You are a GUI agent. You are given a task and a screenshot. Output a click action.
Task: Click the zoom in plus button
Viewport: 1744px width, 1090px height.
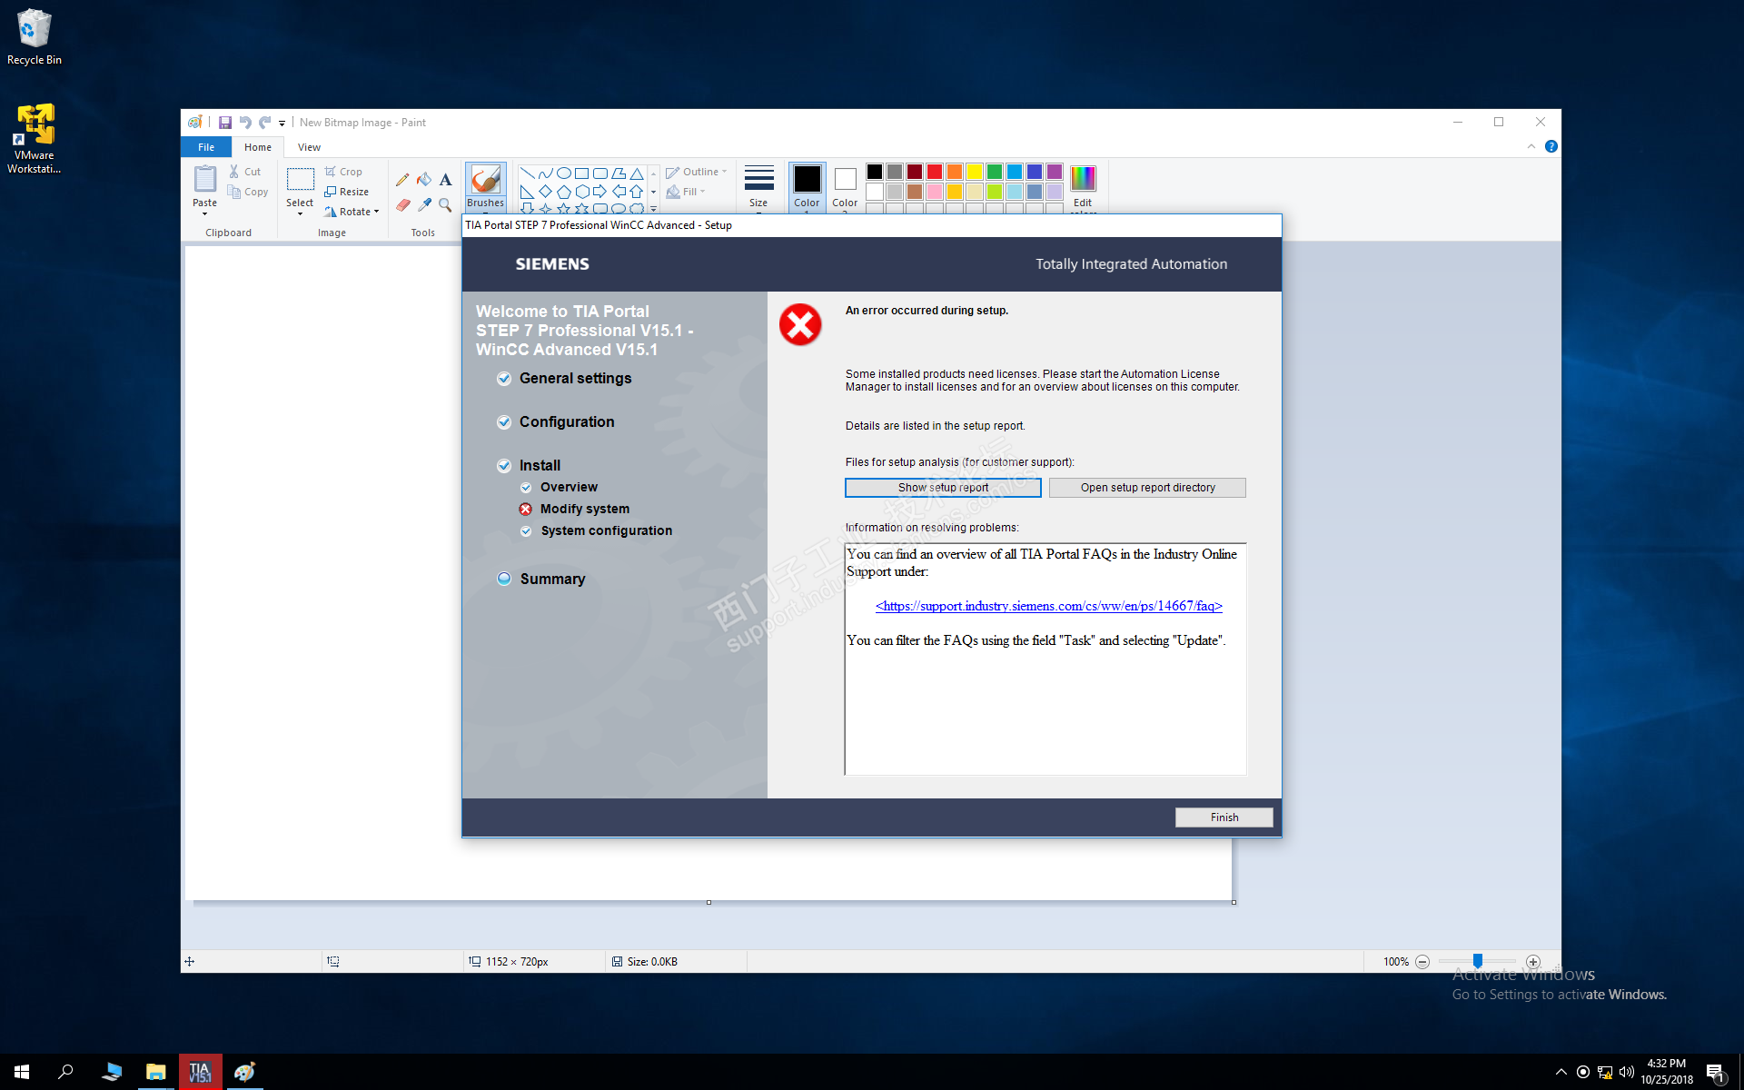1533,962
